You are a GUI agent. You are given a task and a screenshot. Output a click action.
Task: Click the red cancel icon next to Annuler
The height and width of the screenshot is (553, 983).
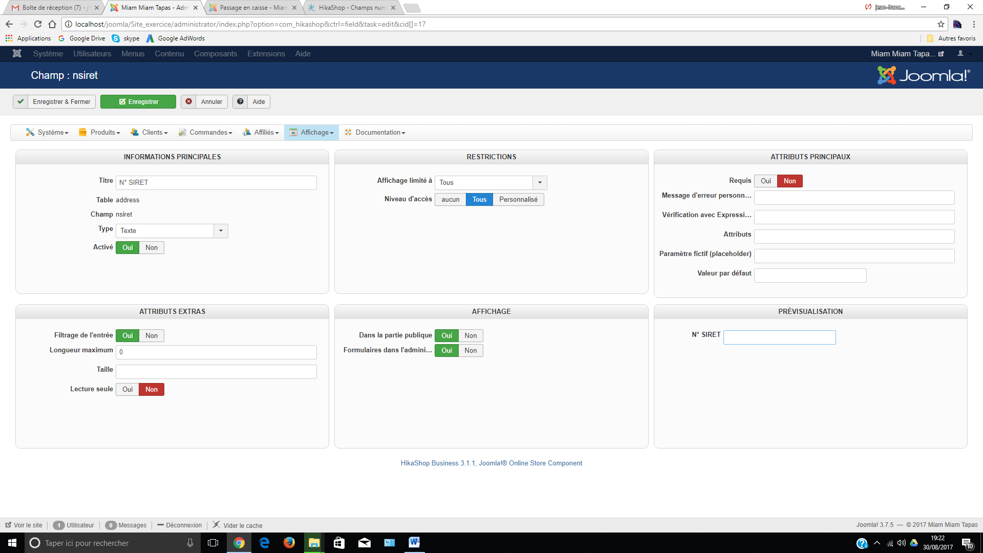pos(188,102)
